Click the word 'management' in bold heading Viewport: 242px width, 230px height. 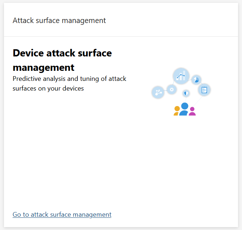(x=43, y=67)
